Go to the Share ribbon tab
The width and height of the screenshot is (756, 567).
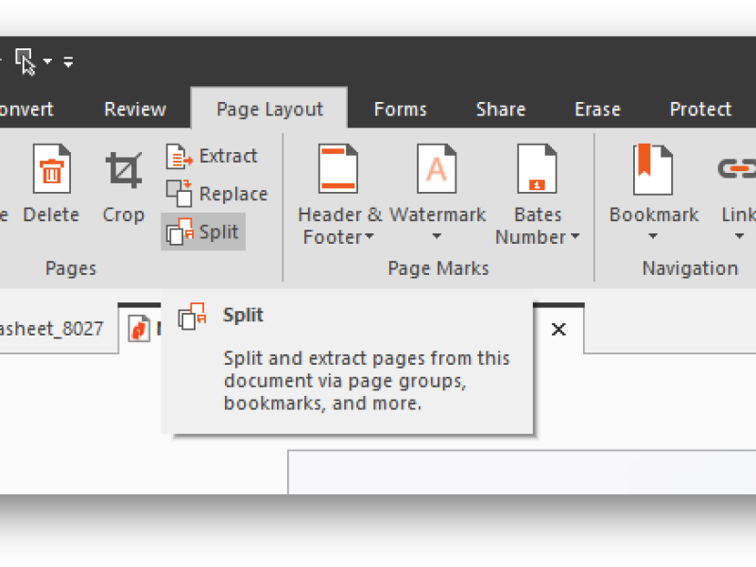click(500, 110)
